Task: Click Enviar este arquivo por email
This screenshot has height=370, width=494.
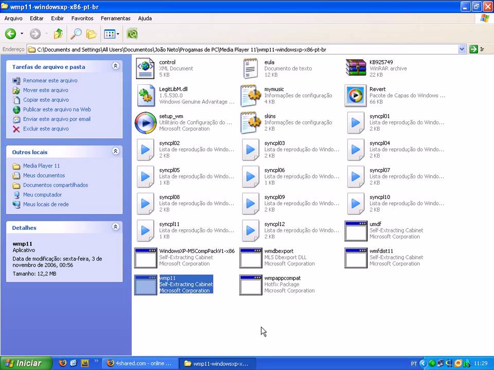Action: coord(57,119)
